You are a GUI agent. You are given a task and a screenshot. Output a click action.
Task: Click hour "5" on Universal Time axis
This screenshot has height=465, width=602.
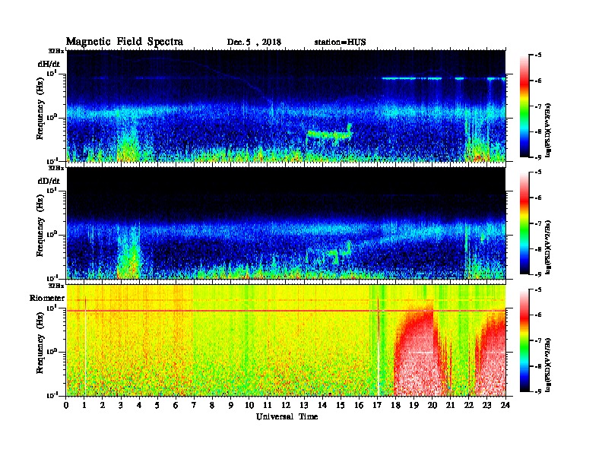[157, 406]
